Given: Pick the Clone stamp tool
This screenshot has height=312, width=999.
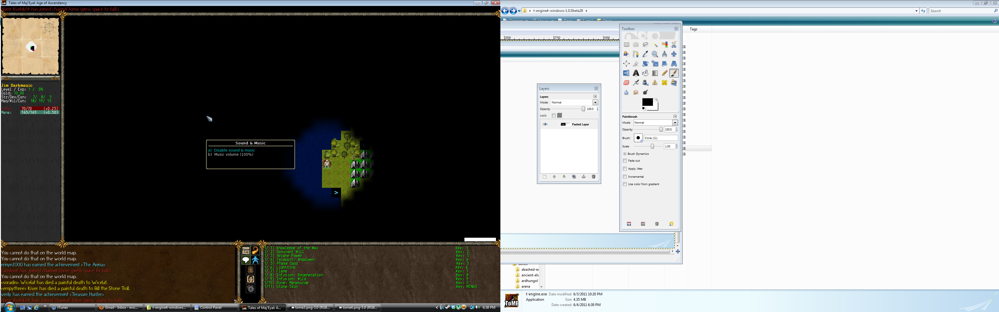Looking at the screenshot, I should [x=655, y=83].
